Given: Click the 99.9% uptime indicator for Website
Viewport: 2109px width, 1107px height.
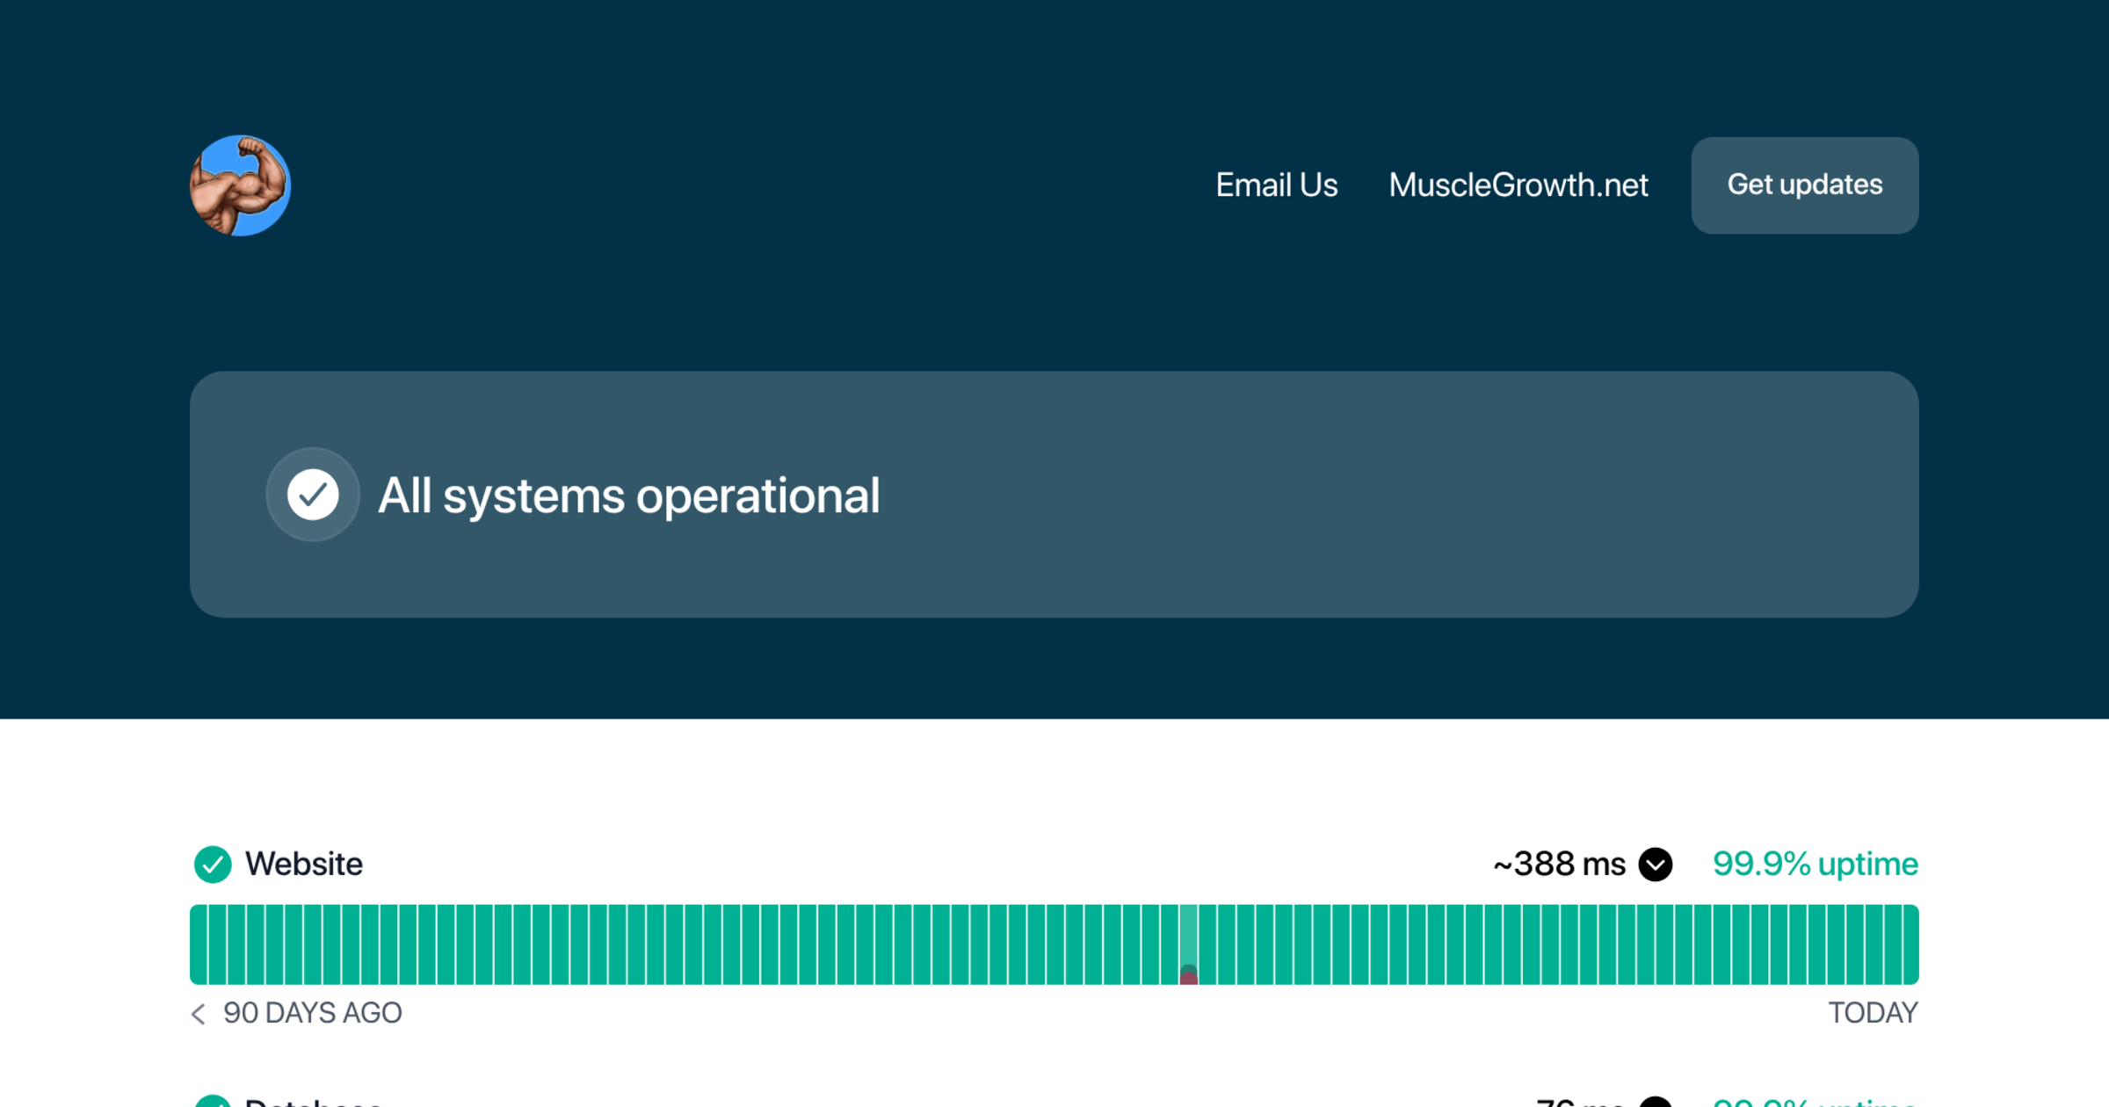Looking at the screenshot, I should pos(1815,864).
